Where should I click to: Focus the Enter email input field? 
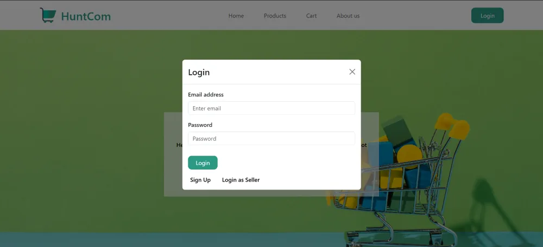[x=271, y=108]
